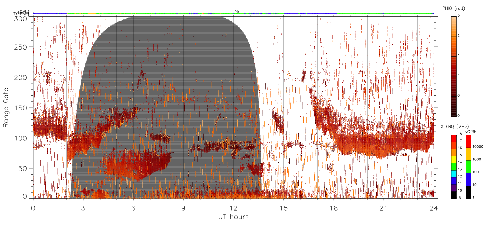
Task: Click the x-axis tick label 24
Action: coord(434,208)
